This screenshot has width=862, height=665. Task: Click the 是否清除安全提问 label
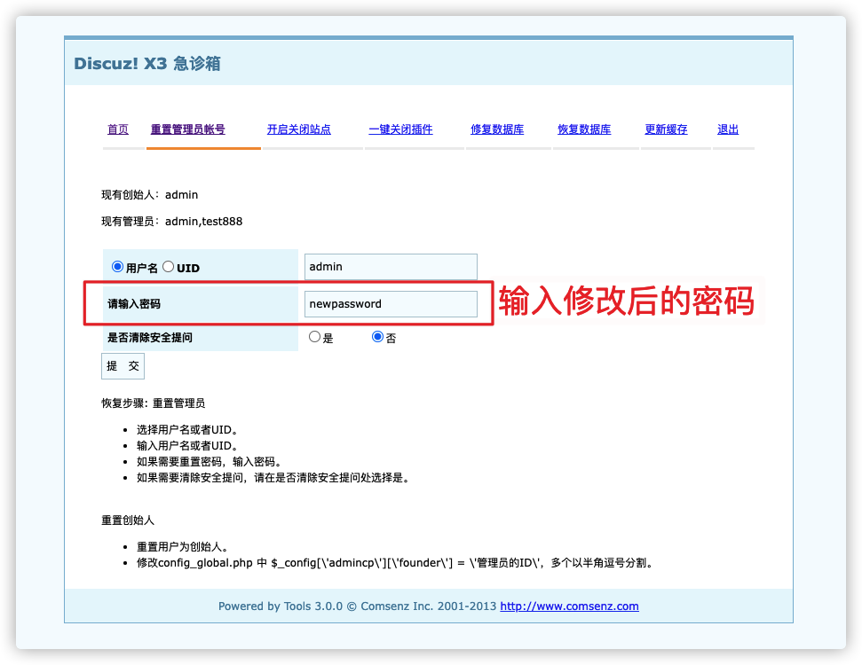150,337
